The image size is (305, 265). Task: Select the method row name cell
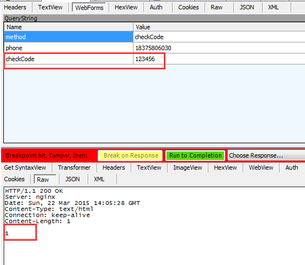68,37
